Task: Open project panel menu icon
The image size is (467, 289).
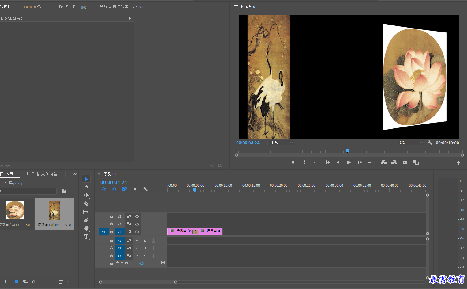Action: [x=18, y=174]
